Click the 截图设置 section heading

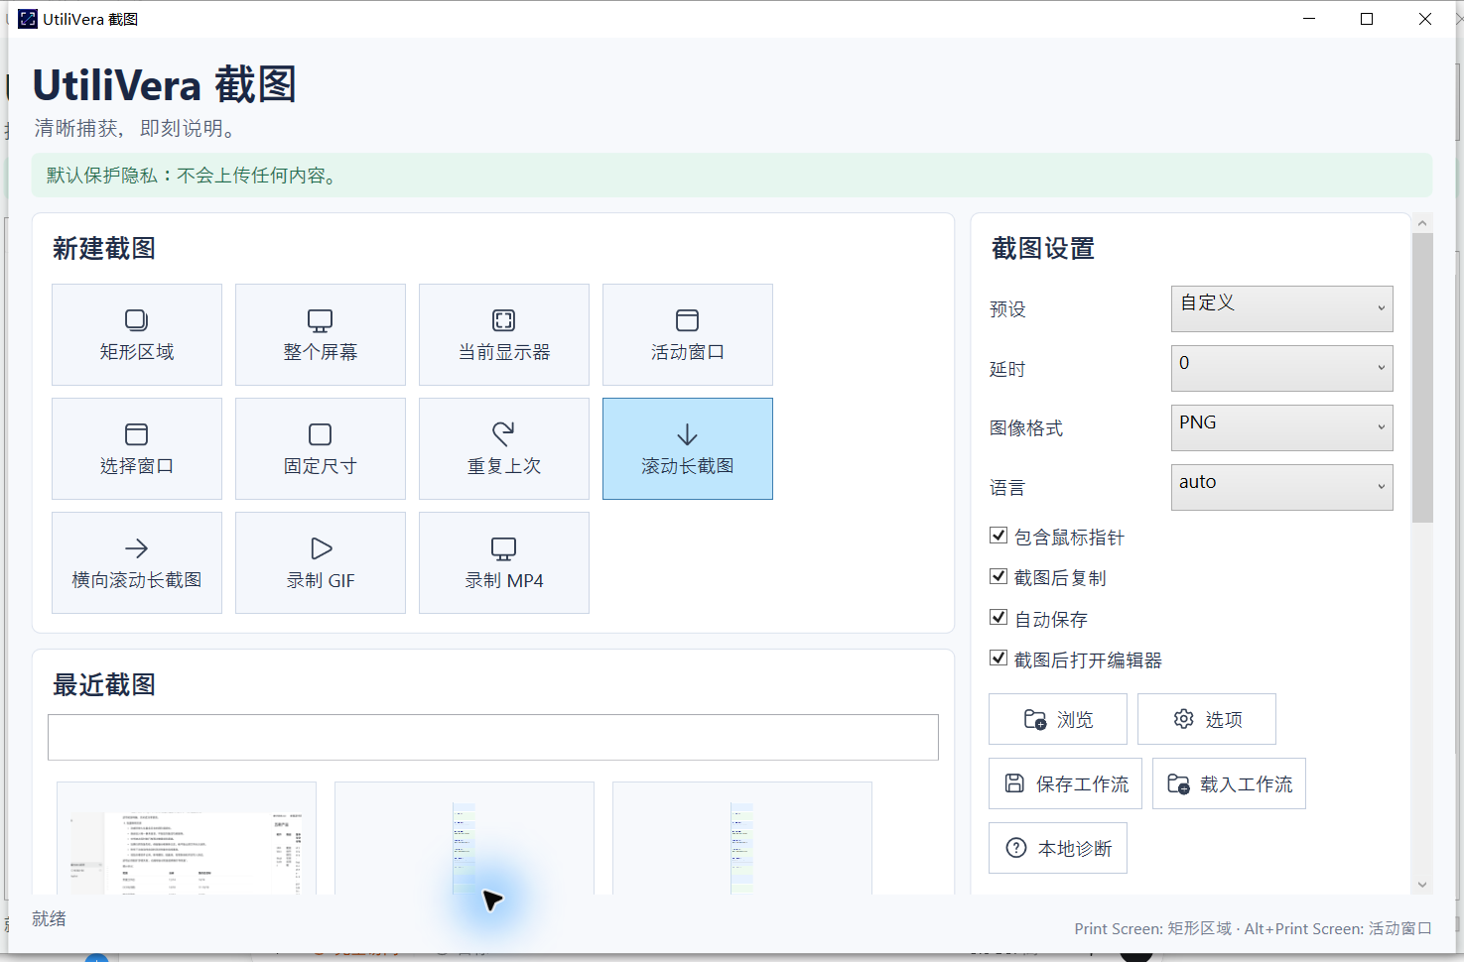click(1043, 248)
